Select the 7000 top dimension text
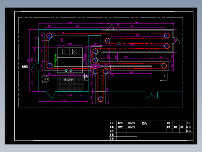 136,22
